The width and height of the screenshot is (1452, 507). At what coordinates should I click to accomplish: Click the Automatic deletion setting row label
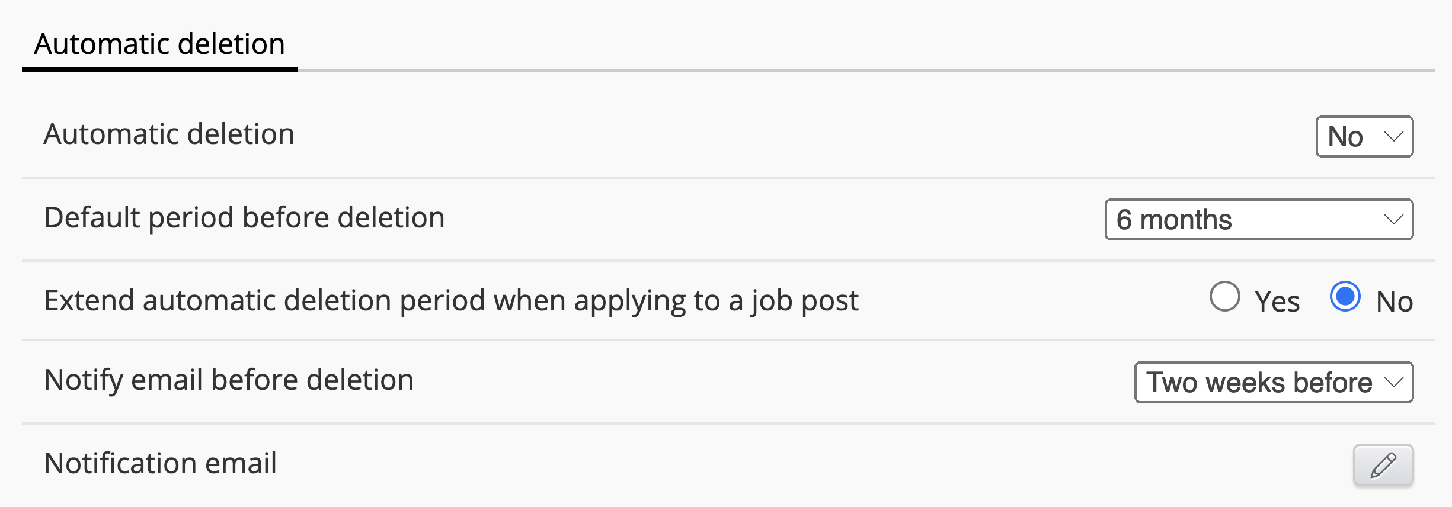click(x=169, y=134)
